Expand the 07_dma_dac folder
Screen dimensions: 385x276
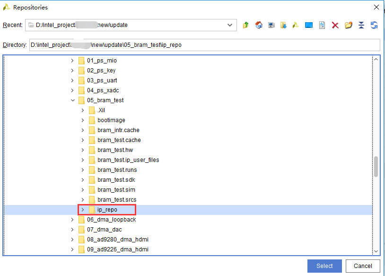pos(72,230)
